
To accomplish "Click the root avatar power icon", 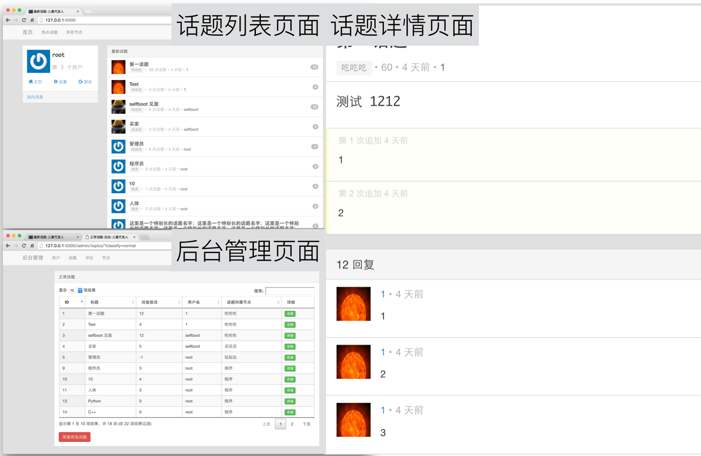I will pos(38,62).
